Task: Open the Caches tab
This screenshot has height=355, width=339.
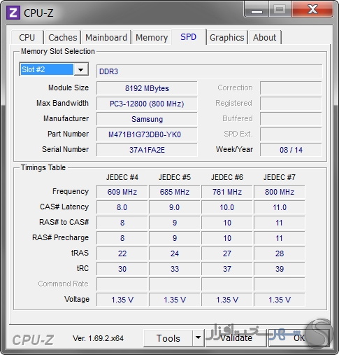Action: pos(62,37)
